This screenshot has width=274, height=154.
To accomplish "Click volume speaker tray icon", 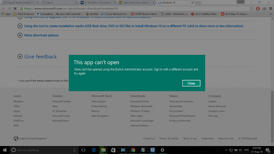I will click(240, 150).
